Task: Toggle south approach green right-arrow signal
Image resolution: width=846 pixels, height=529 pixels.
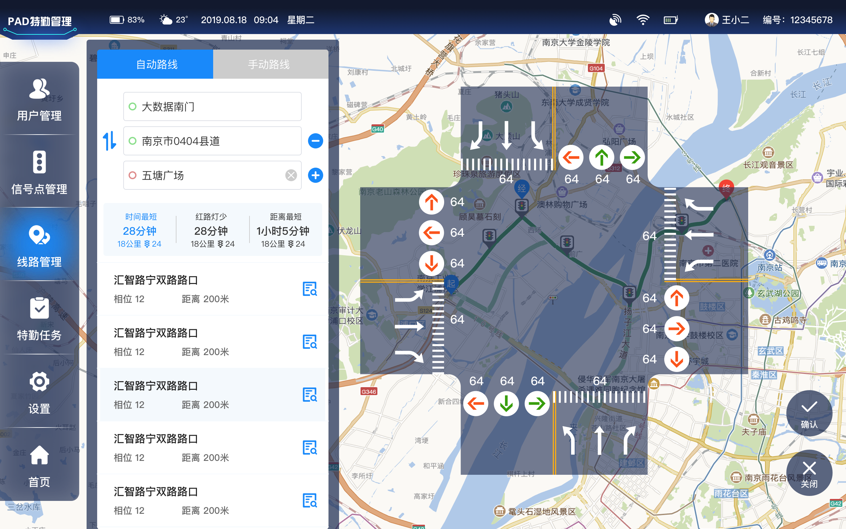Action: [537, 403]
